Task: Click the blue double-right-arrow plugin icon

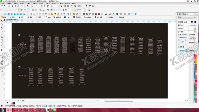Action: 132,14
